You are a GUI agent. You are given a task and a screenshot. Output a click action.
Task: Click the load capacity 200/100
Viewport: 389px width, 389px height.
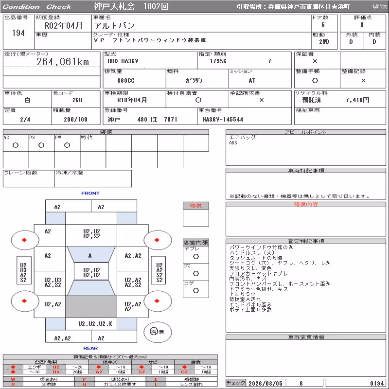(x=76, y=119)
